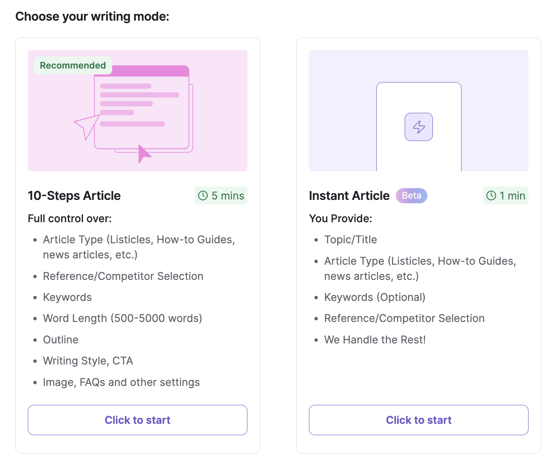Image resolution: width=553 pixels, height=468 pixels.
Task: Click the Beta badge beside Instant Article
Action: [x=411, y=195]
